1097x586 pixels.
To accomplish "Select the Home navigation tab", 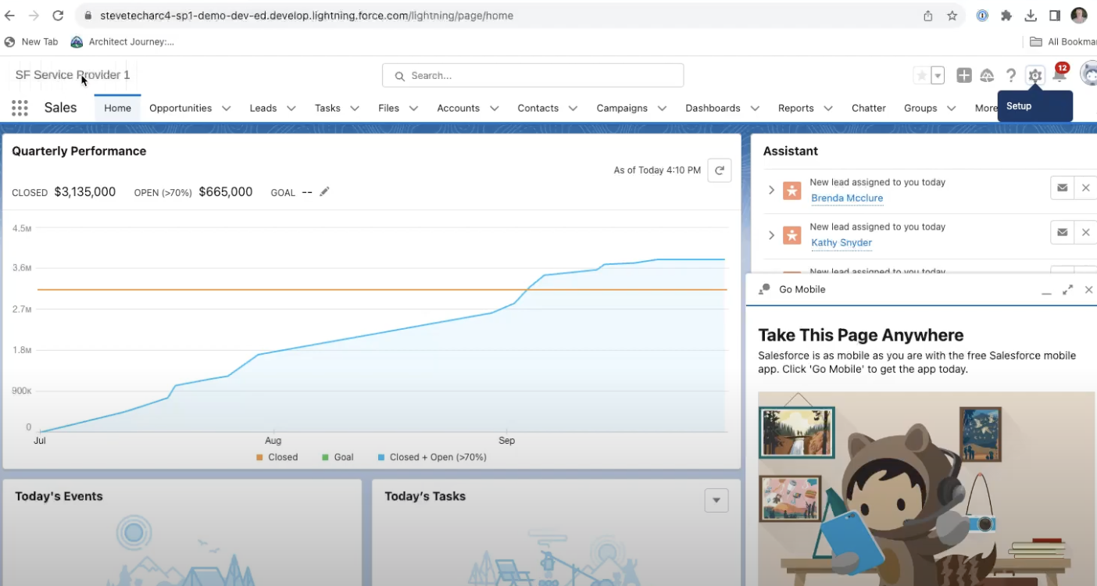I will click(x=117, y=108).
